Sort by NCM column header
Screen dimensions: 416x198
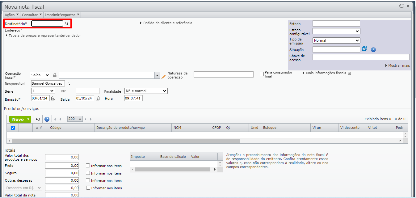[191, 128]
